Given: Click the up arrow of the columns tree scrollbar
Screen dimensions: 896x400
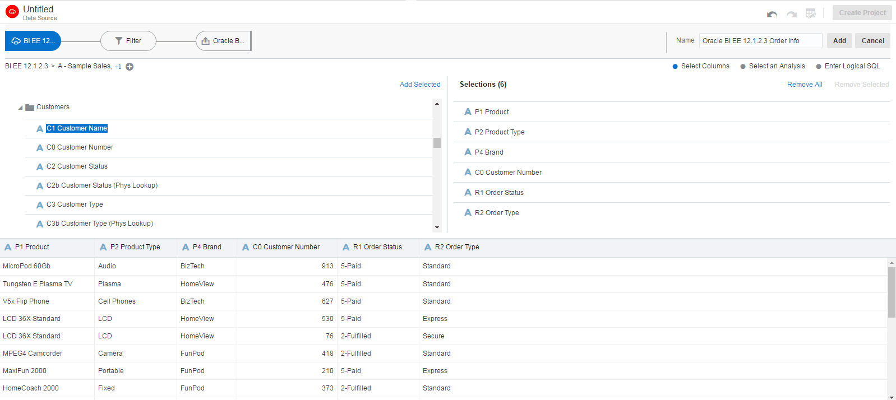Looking at the screenshot, I should 437,104.
